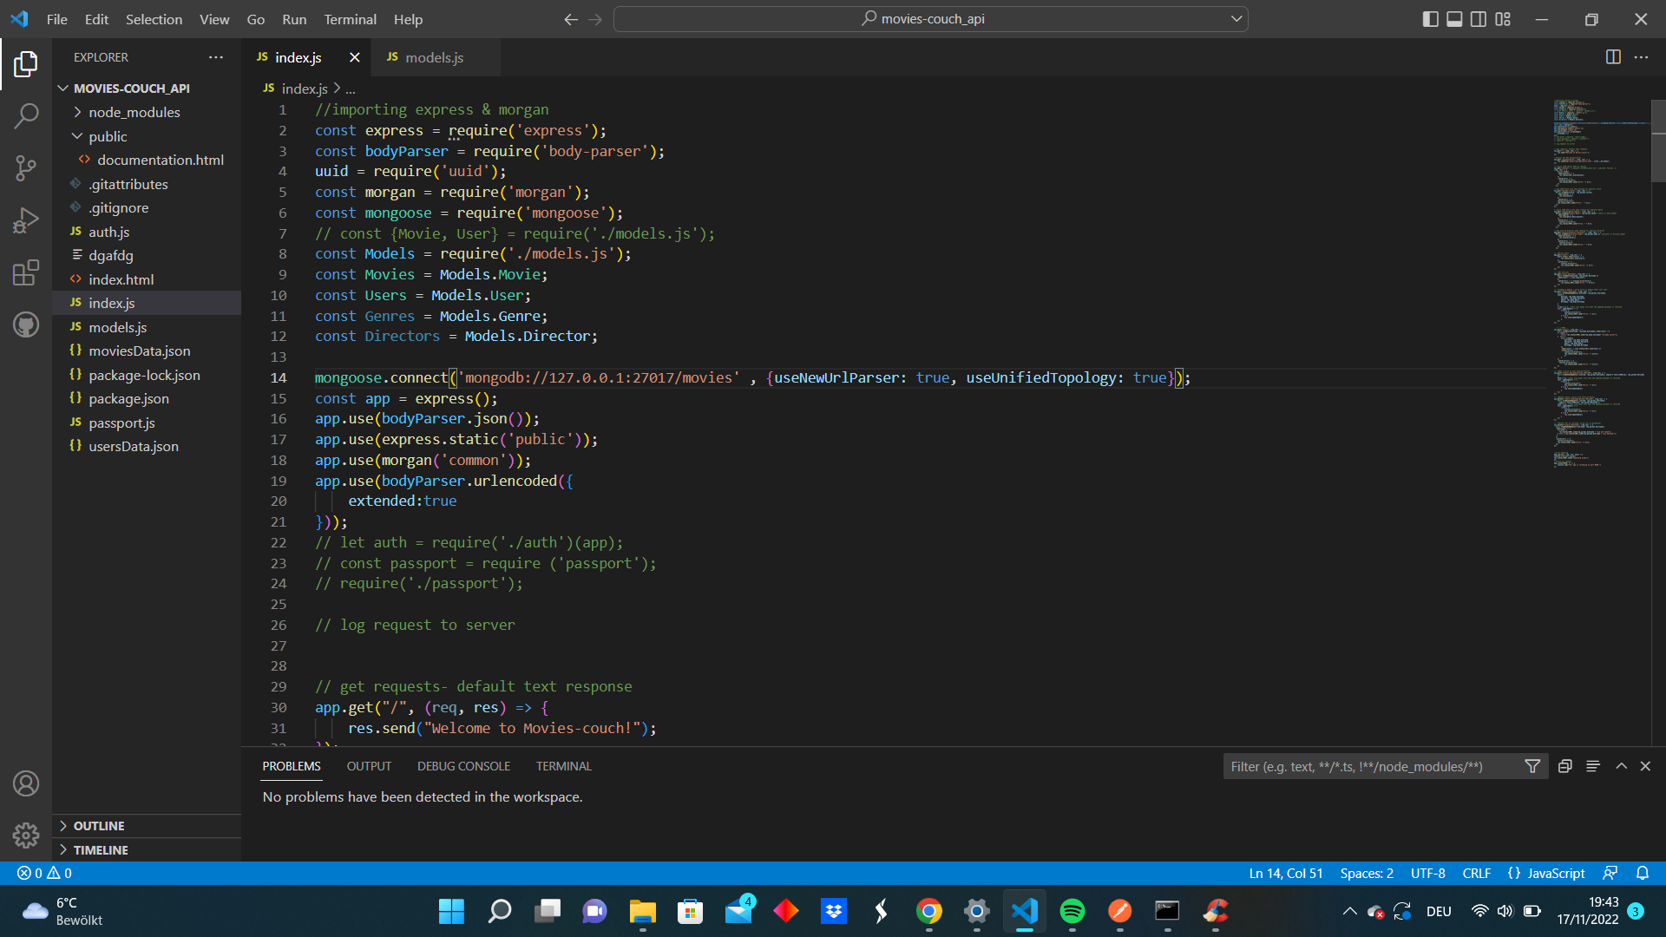Open the Source Control view
This screenshot has height=937, width=1666.
click(x=26, y=168)
